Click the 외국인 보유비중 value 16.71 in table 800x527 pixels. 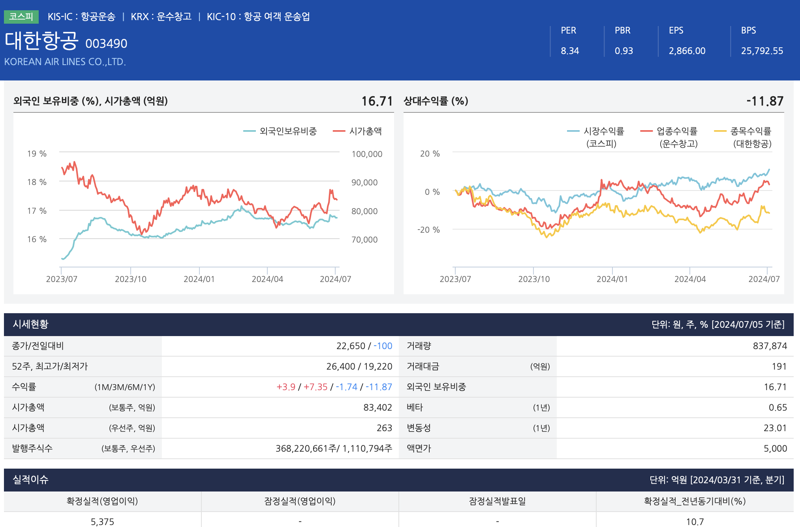(x=775, y=387)
